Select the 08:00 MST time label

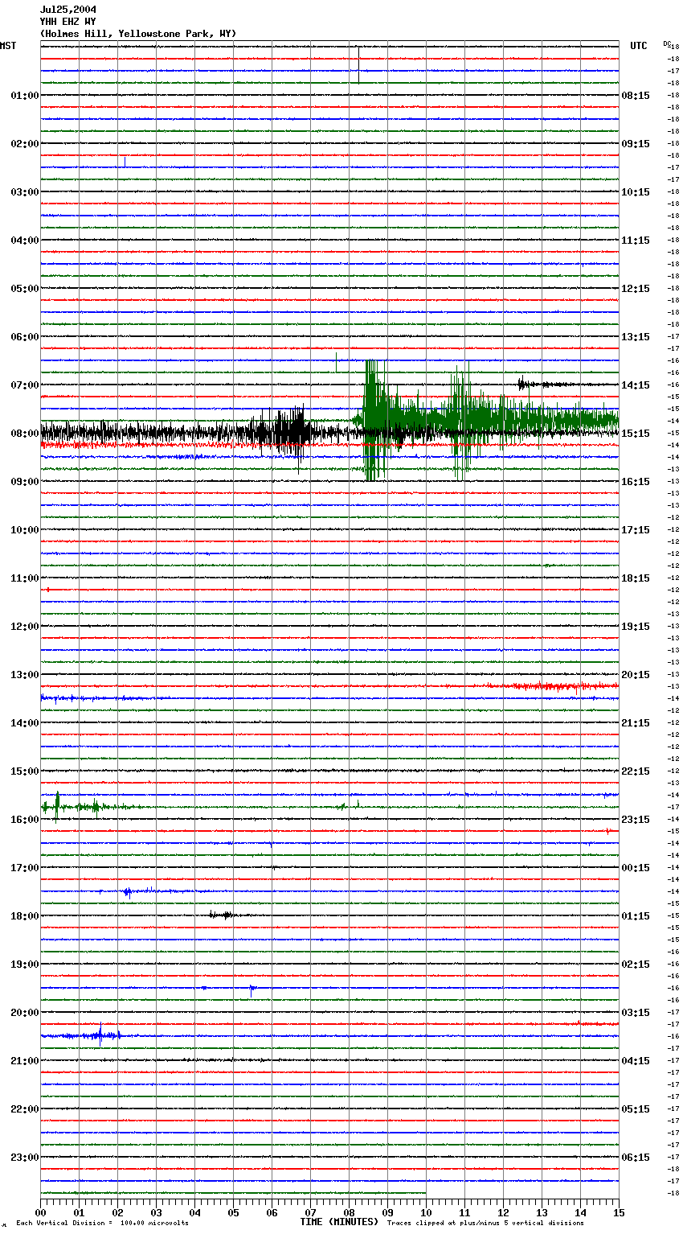click(x=25, y=434)
